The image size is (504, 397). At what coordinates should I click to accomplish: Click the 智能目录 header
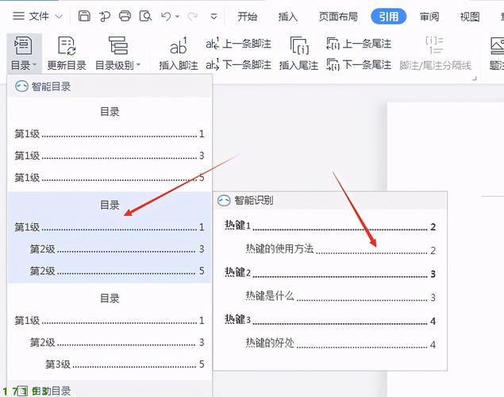110,87
